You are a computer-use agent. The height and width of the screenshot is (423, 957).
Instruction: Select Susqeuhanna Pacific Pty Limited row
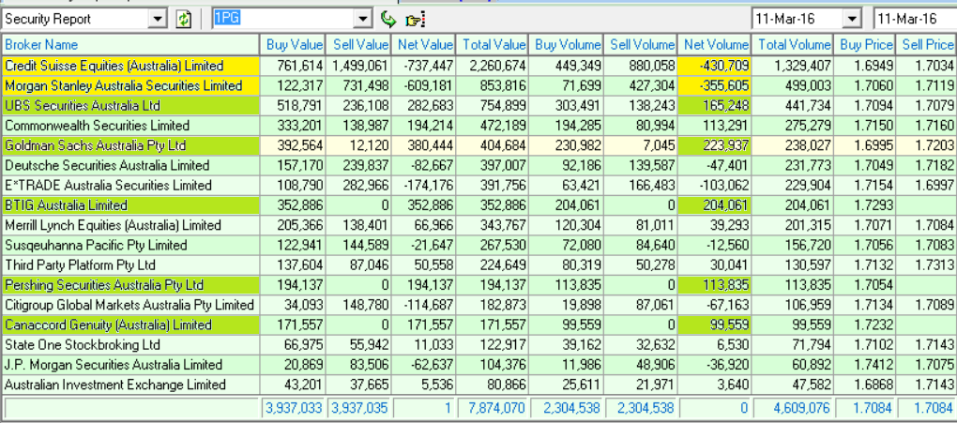click(x=478, y=246)
